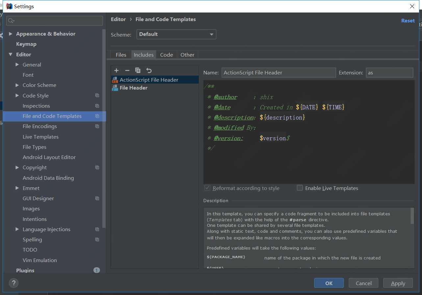Open the Other tab

[187, 55]
